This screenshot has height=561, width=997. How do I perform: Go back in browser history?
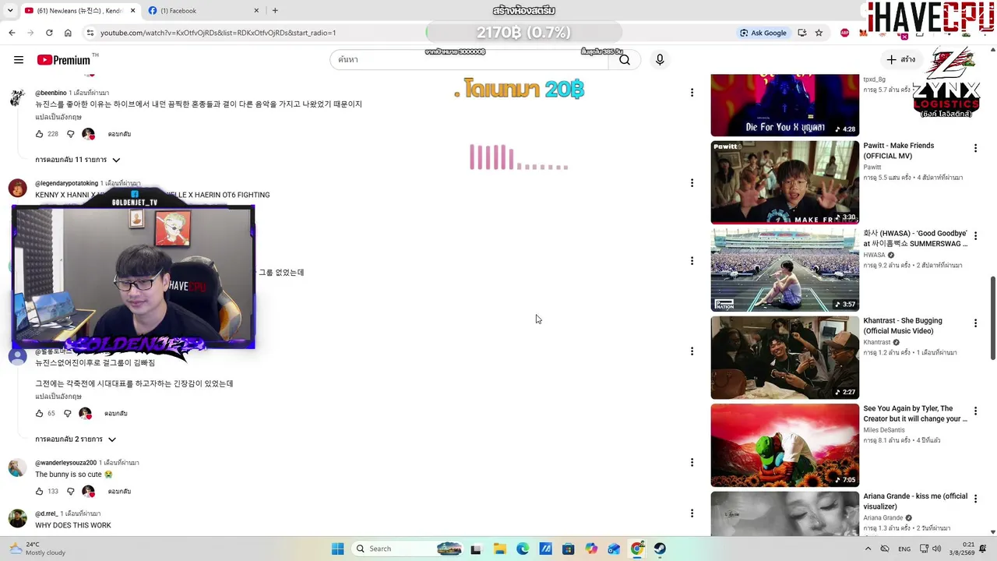(12, 33)
